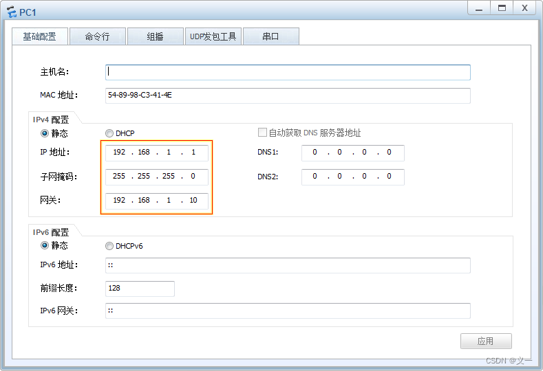The width and height of the screenshot is (543, 371).
Task: Click the IPv6 地址 input field
Action: (288, 265)
